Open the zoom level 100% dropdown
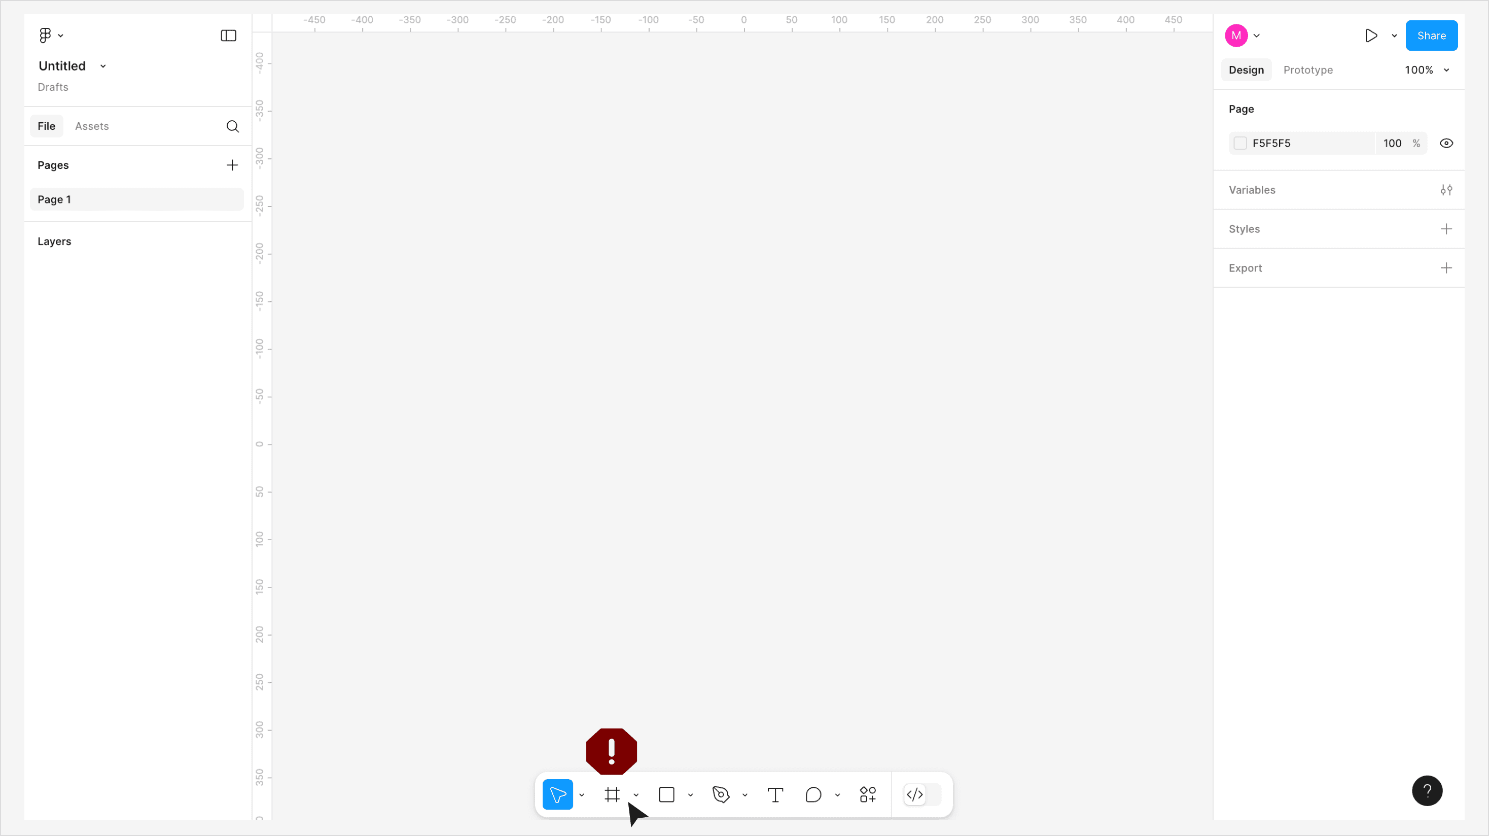Viewport: 1489px width, 836px height. pos(1427,70)
